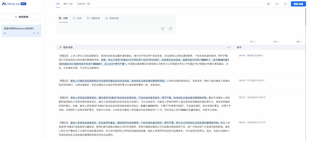Click pencil edit icon on saved search
The image size is (312, 141).
pyautogui.click(x=34, y=33)
